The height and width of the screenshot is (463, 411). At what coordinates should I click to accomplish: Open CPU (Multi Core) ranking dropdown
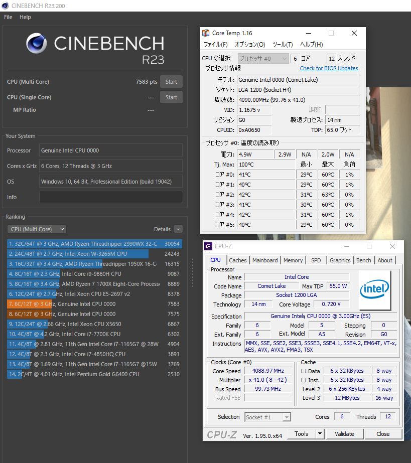37,229
